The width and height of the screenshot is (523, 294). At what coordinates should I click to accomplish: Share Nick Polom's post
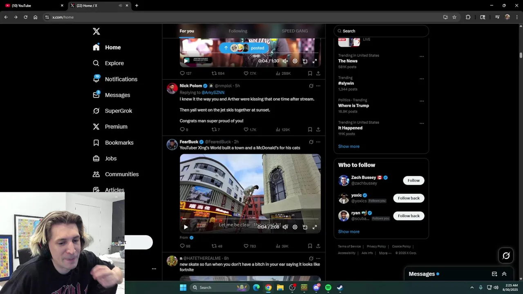coord(318,129)
